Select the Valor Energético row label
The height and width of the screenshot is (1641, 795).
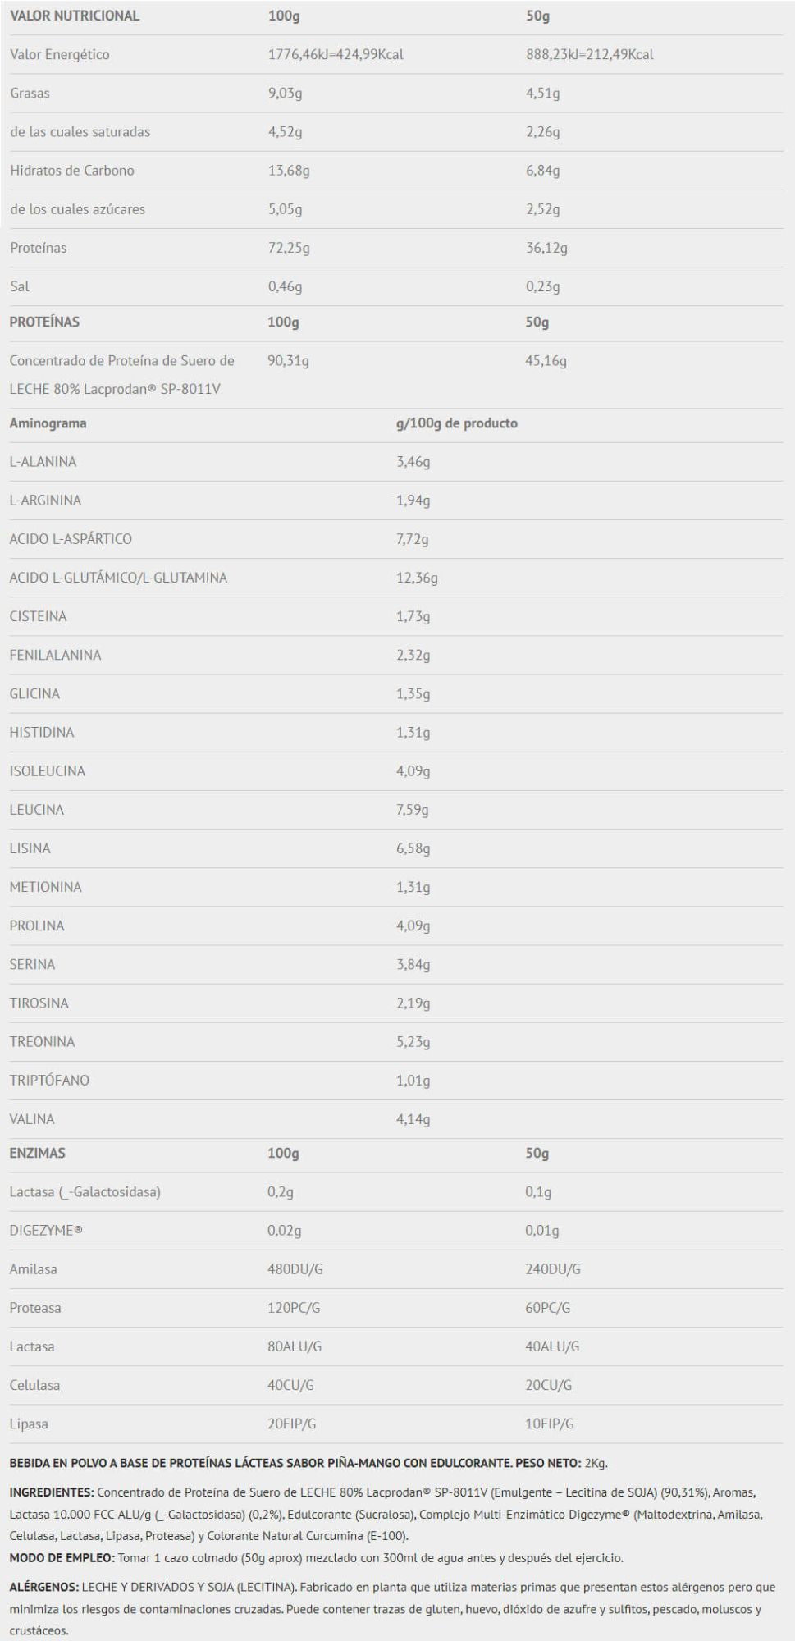pos(60,54)
